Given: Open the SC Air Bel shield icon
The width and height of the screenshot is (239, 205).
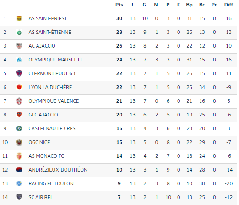Looking at the screenshot, I should tap(19, 197).
